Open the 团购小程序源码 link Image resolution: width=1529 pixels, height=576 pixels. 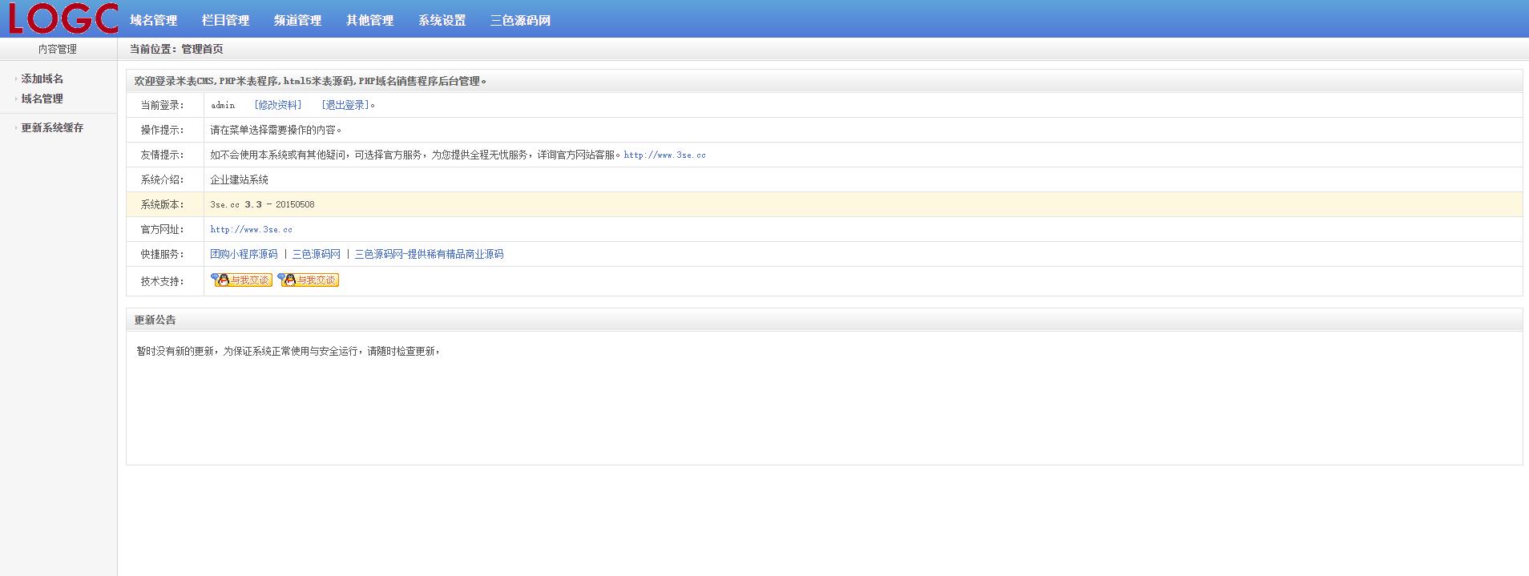pos(244,254)
